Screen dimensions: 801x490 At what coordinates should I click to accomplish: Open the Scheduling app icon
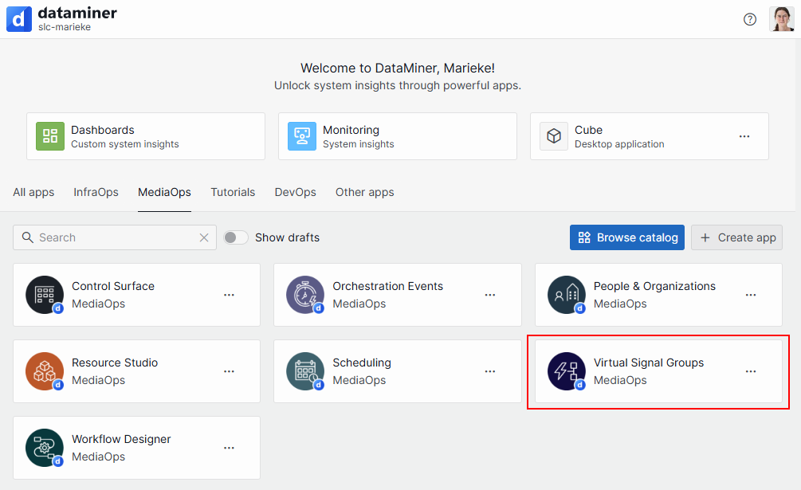[x=305, y=370]
